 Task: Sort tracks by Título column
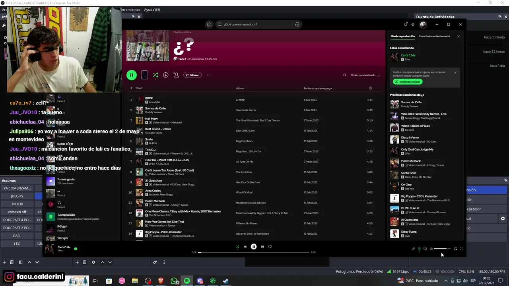pos(139,88)
